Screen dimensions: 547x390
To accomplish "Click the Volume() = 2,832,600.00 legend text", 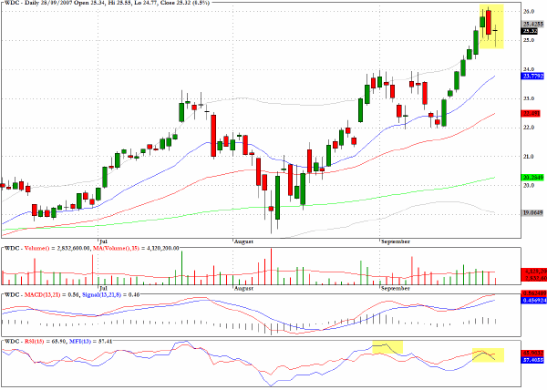I will pyautogui.click(x=57, y=249).
